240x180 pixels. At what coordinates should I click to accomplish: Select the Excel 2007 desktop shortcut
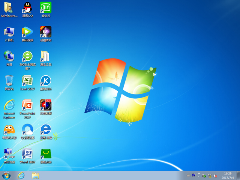[27, 81]
